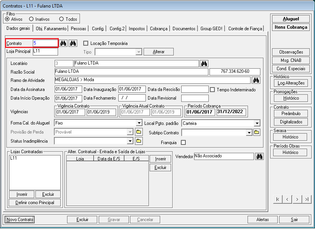Open the Observações button
The width and height of the screenshot is (315, 229).
pyautogui.click(x=291, y=52)
